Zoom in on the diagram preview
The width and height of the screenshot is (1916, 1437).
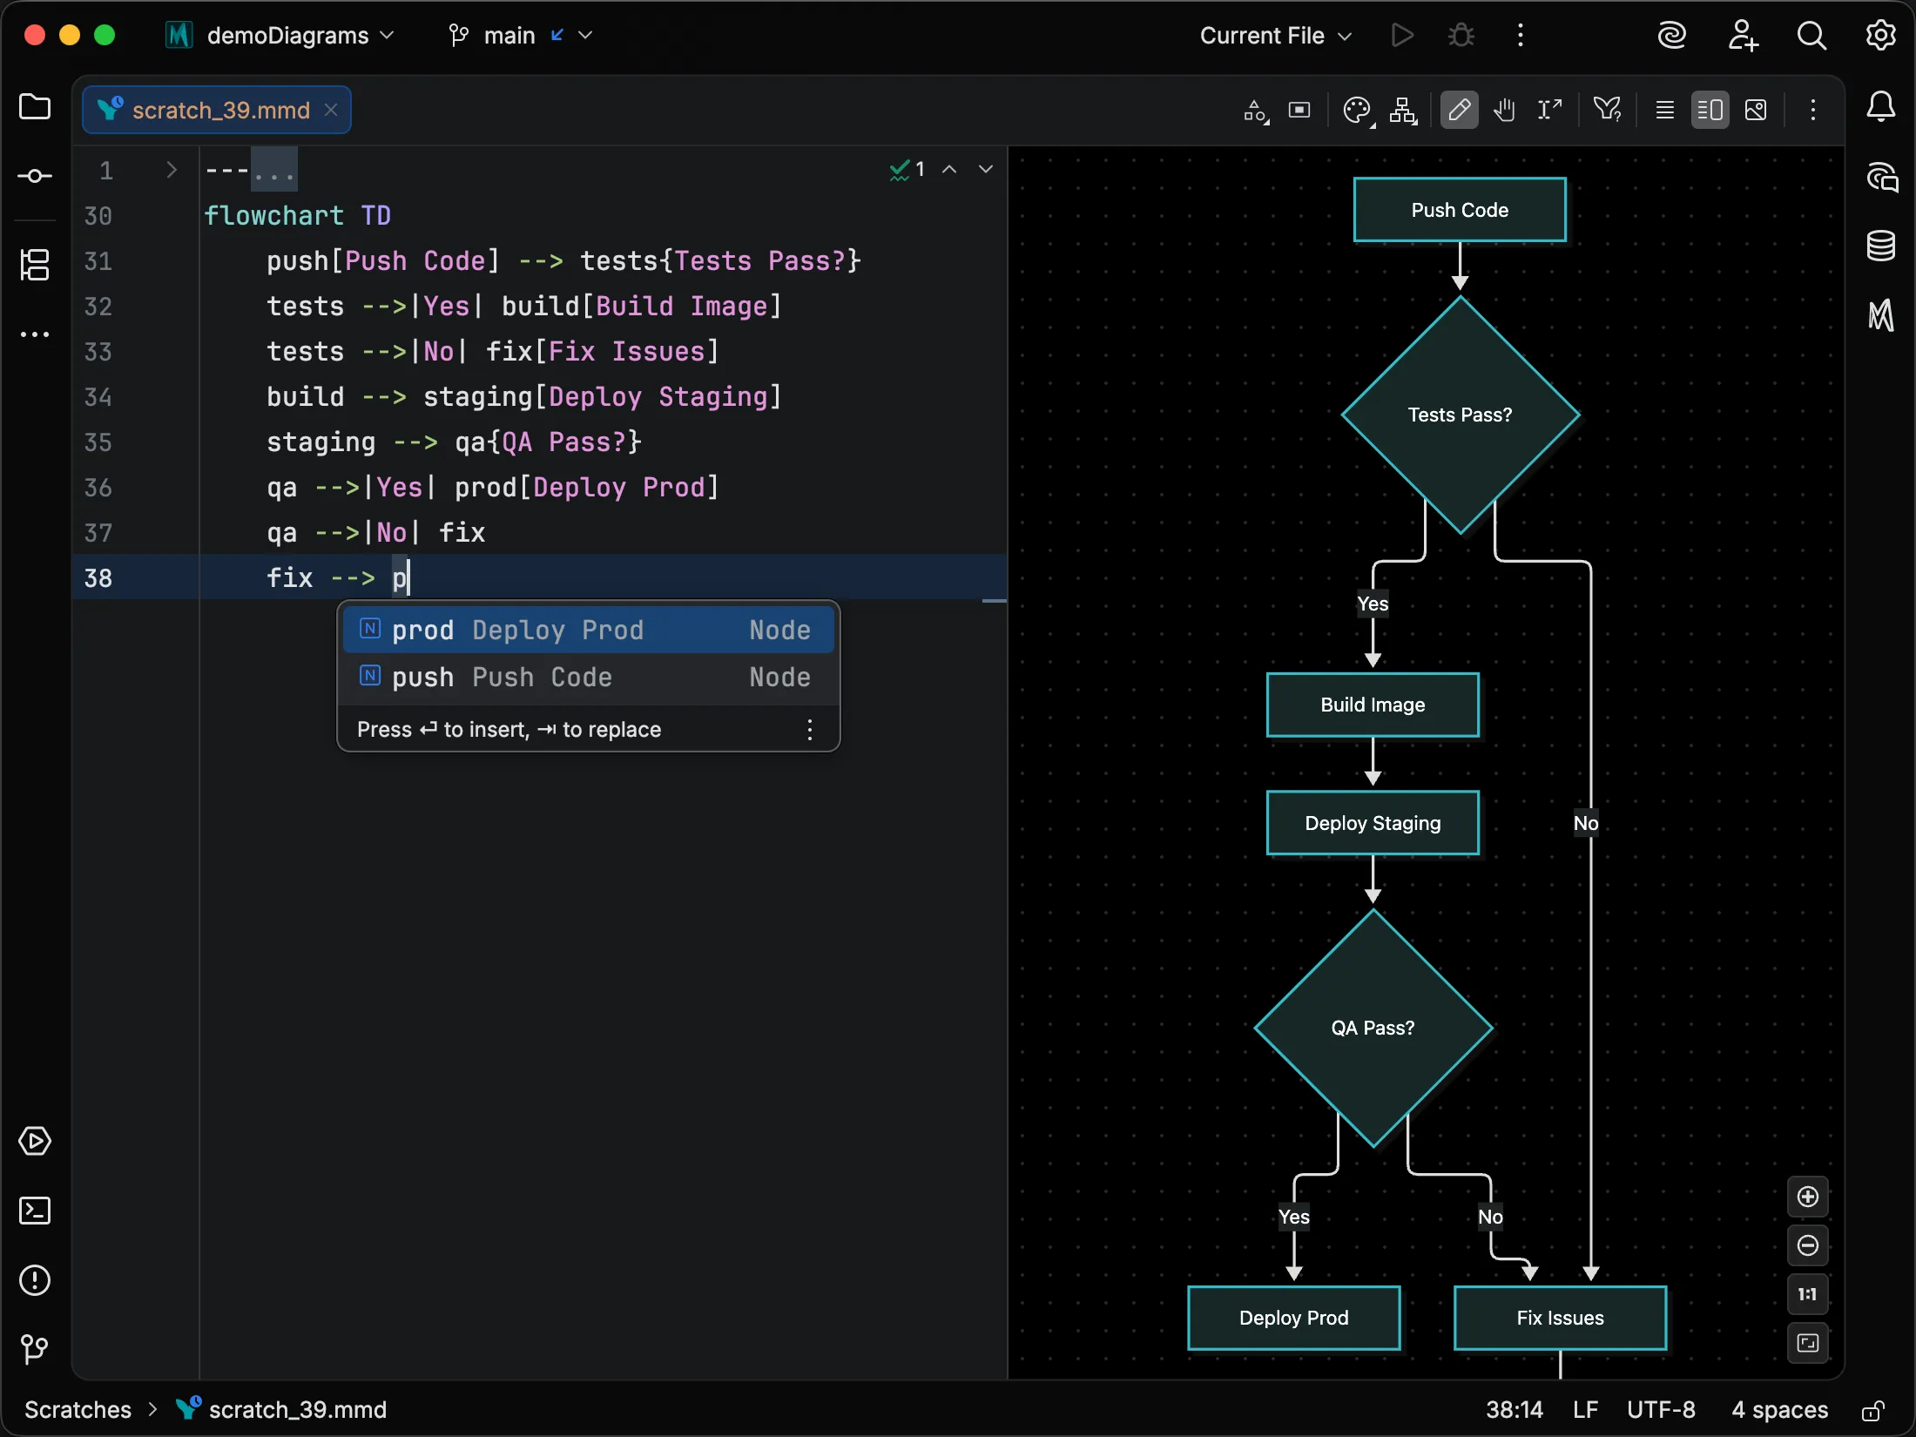(1808, 1197)
